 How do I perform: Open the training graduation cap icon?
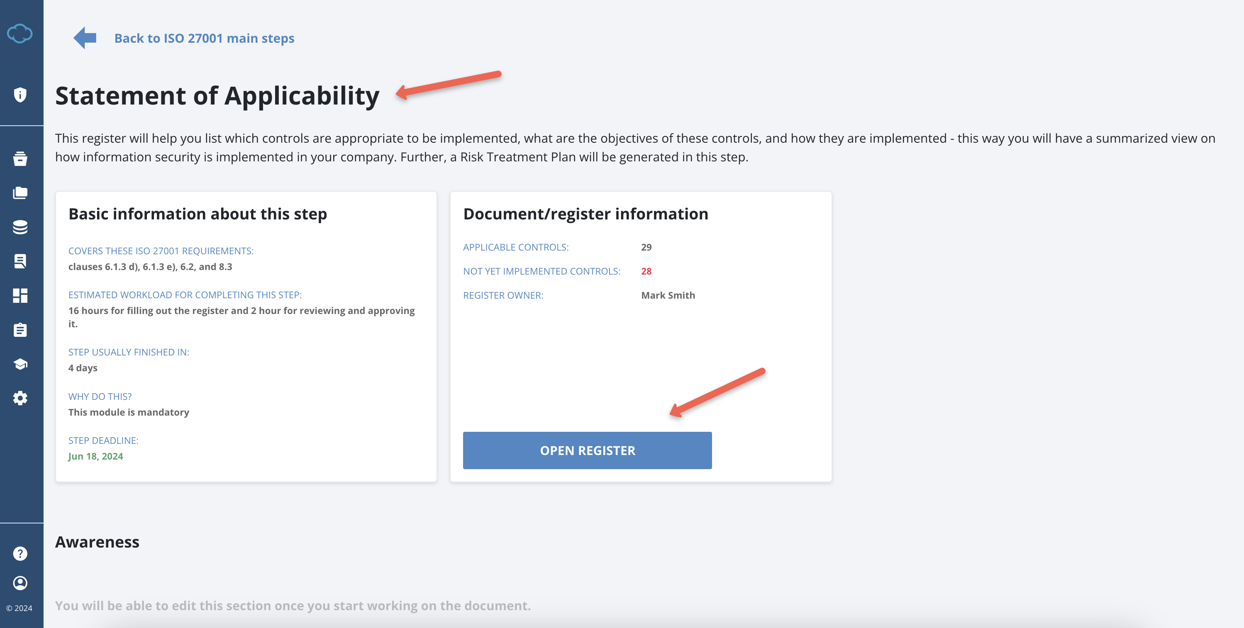coord(20,364)
